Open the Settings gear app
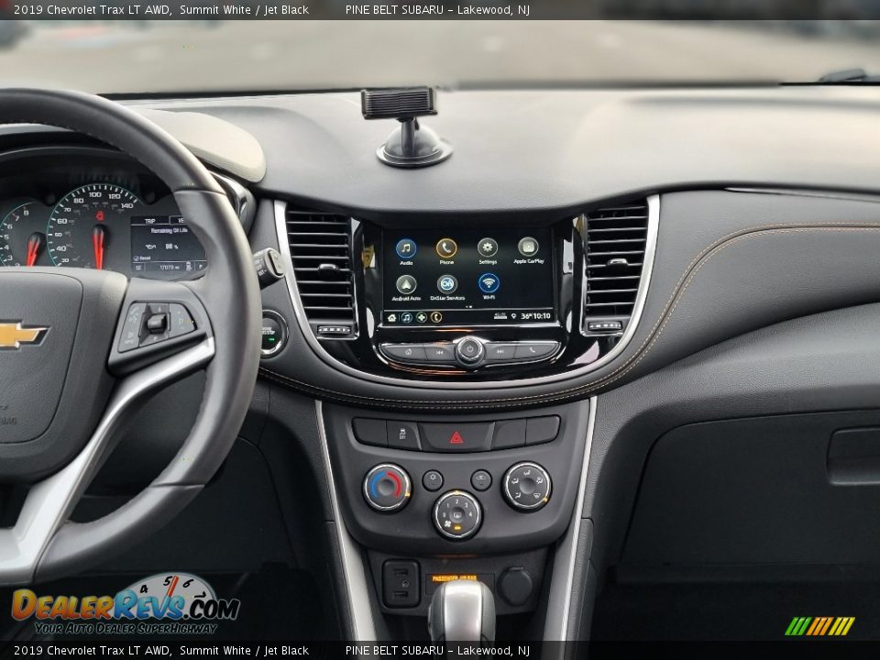The width and height of the screenshot is (880, 660). point(487,248)
